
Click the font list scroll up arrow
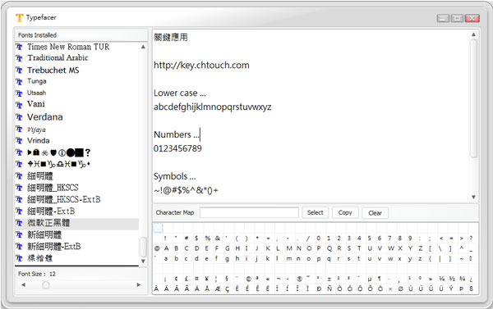[143, 47]
